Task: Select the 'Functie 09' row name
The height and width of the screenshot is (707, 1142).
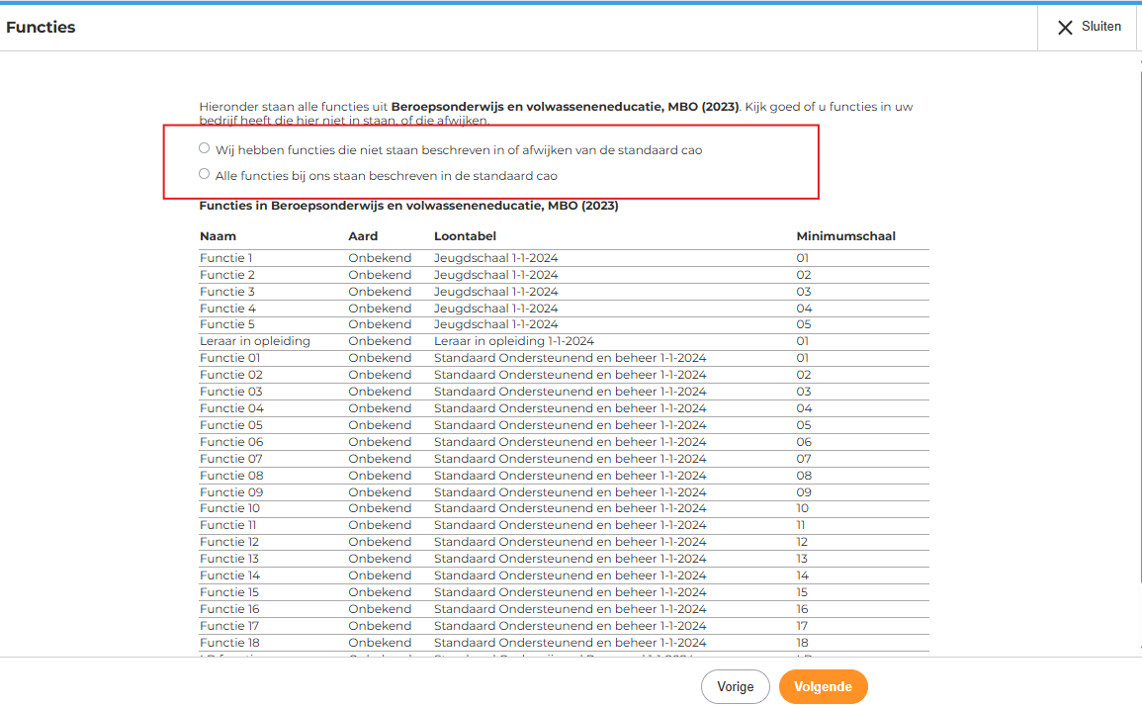Action: click(231, 491)
